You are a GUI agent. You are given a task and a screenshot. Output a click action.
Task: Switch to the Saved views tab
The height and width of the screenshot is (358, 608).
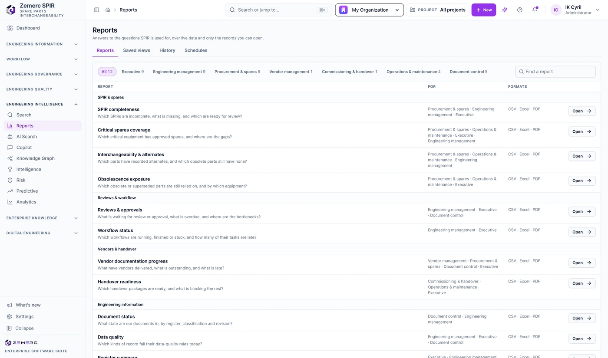[x=136, y=50]
